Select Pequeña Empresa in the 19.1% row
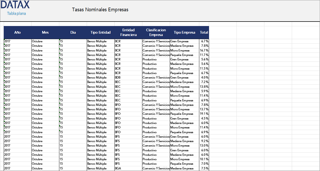This screenshot has height=171, width=320. point(185,114)
